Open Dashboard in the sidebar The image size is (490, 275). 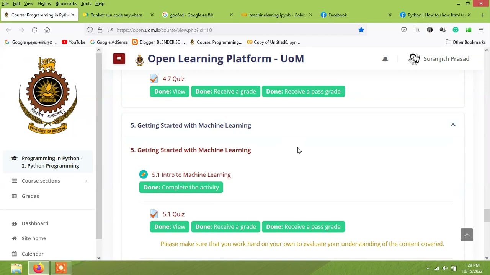pyautogui.click(x=35, y=223)
